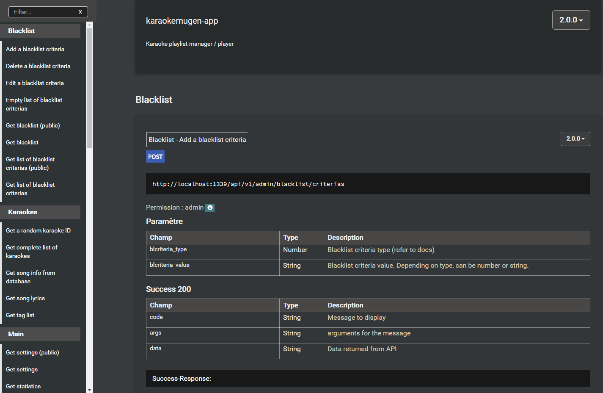Click 'Karaoke playlist manager / player' subtitle
The height and width of the screenshot is (393, 603).
[190, 44]
